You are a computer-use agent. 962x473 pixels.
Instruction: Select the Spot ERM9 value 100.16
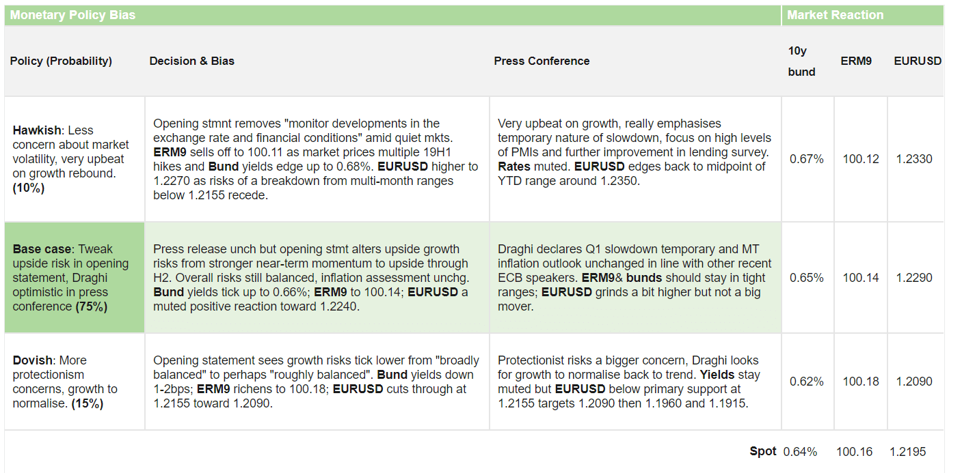click(x=854, y=452)
